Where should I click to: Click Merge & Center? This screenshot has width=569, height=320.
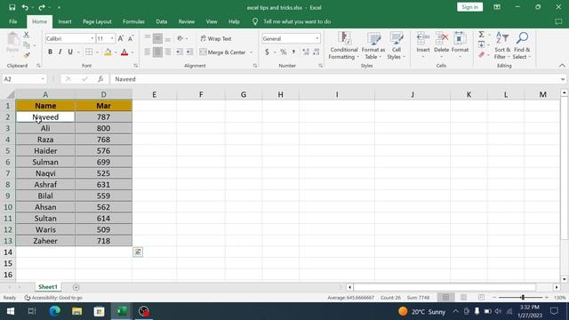click(x=223, y=52)
